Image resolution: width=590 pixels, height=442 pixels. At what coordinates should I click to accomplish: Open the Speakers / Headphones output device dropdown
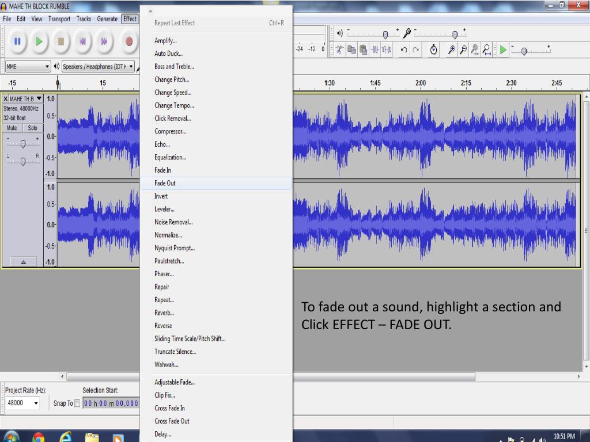98,67
